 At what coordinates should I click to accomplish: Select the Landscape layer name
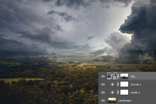point(125,101)
